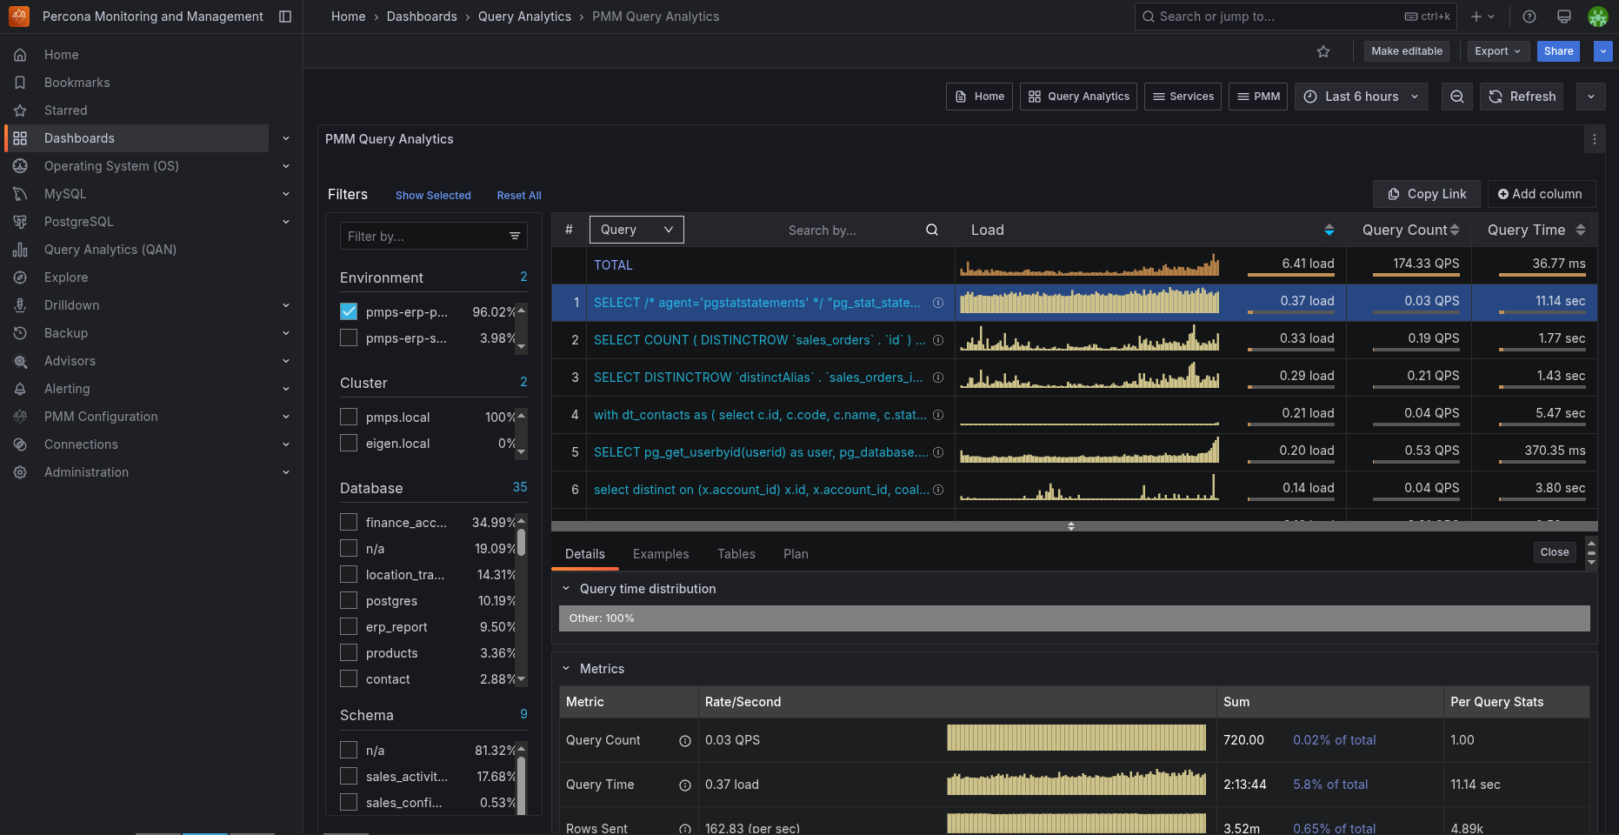Check the erp_report database filter
The image size is (1619, 835).
click(x=349, y=626)
